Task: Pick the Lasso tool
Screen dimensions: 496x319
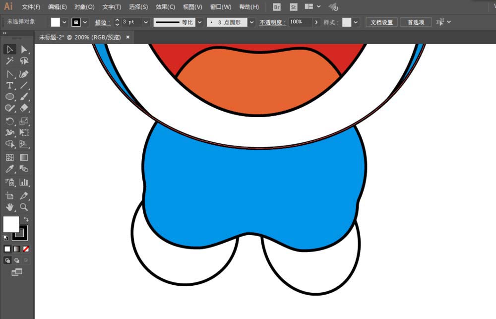Action: [x=24, y=61]
